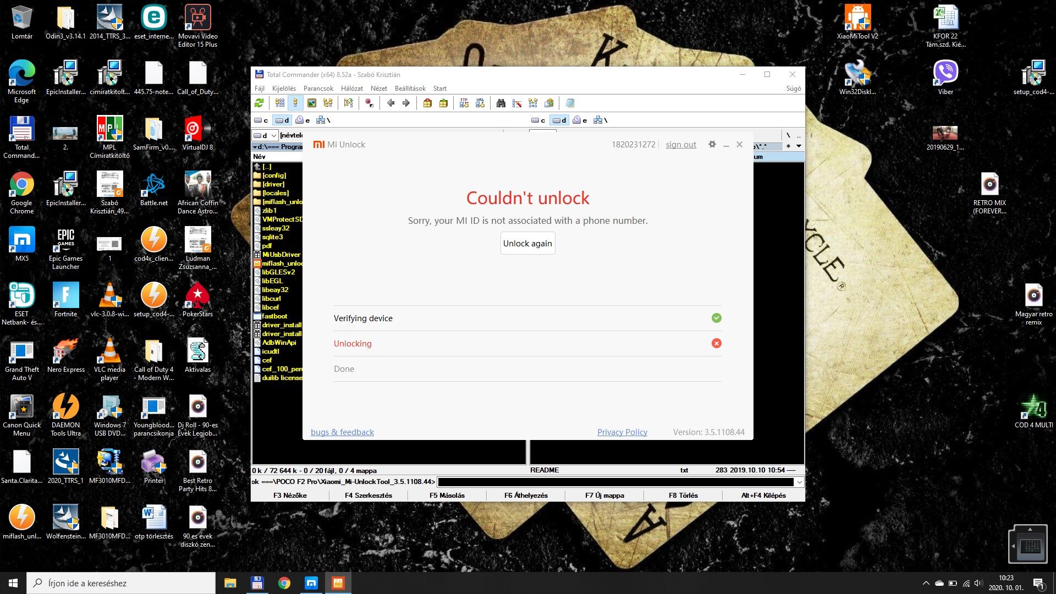
Task: Click the Windows search box on taskbar
Action: (x=121, y=583)
